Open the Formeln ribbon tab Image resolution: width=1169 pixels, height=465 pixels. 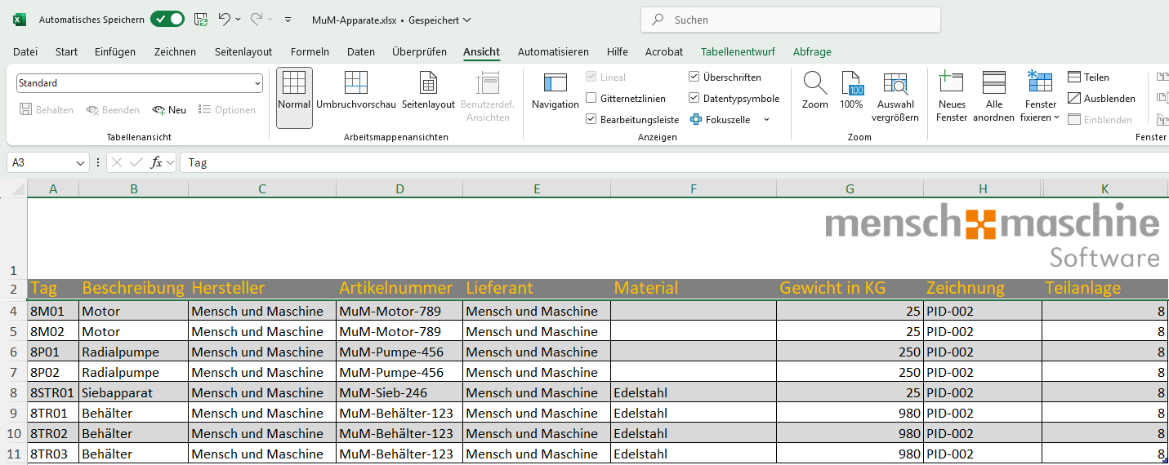coord(310,51)
